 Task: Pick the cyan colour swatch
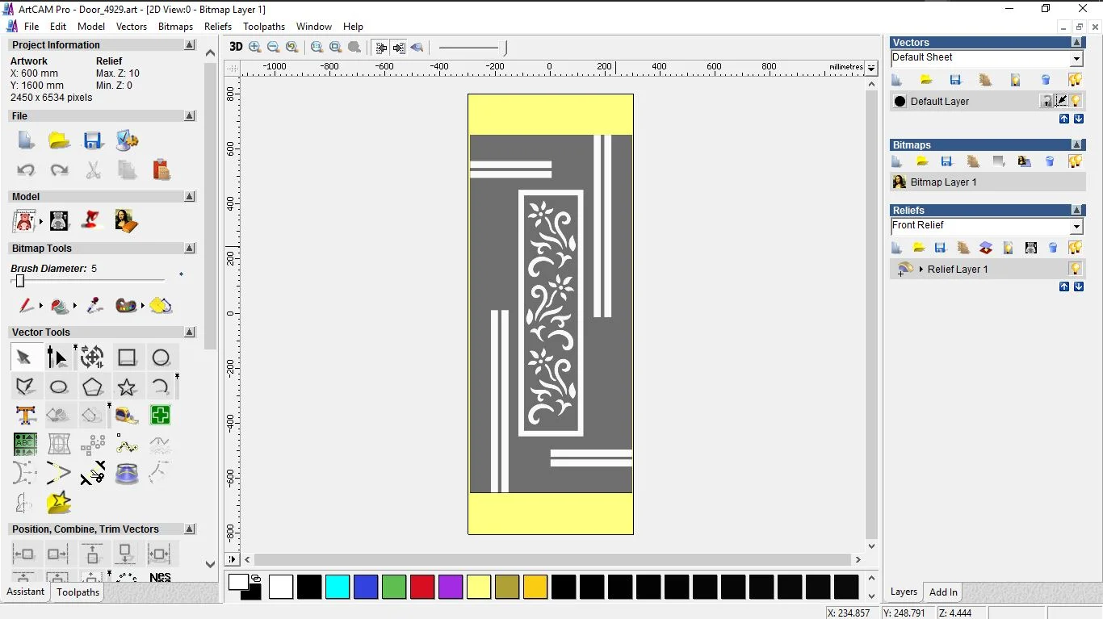338,587
